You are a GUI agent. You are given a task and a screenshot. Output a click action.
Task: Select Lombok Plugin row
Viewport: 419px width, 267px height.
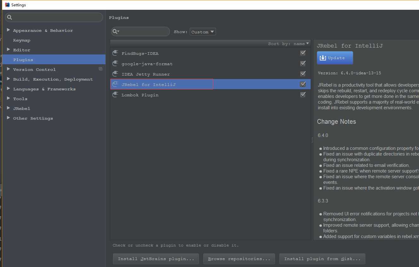(210, 95)
